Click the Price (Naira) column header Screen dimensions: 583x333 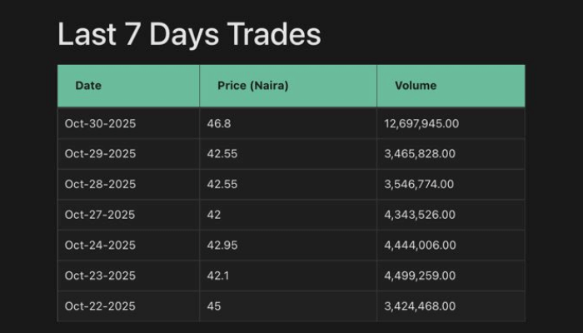[x=252, y=86]
